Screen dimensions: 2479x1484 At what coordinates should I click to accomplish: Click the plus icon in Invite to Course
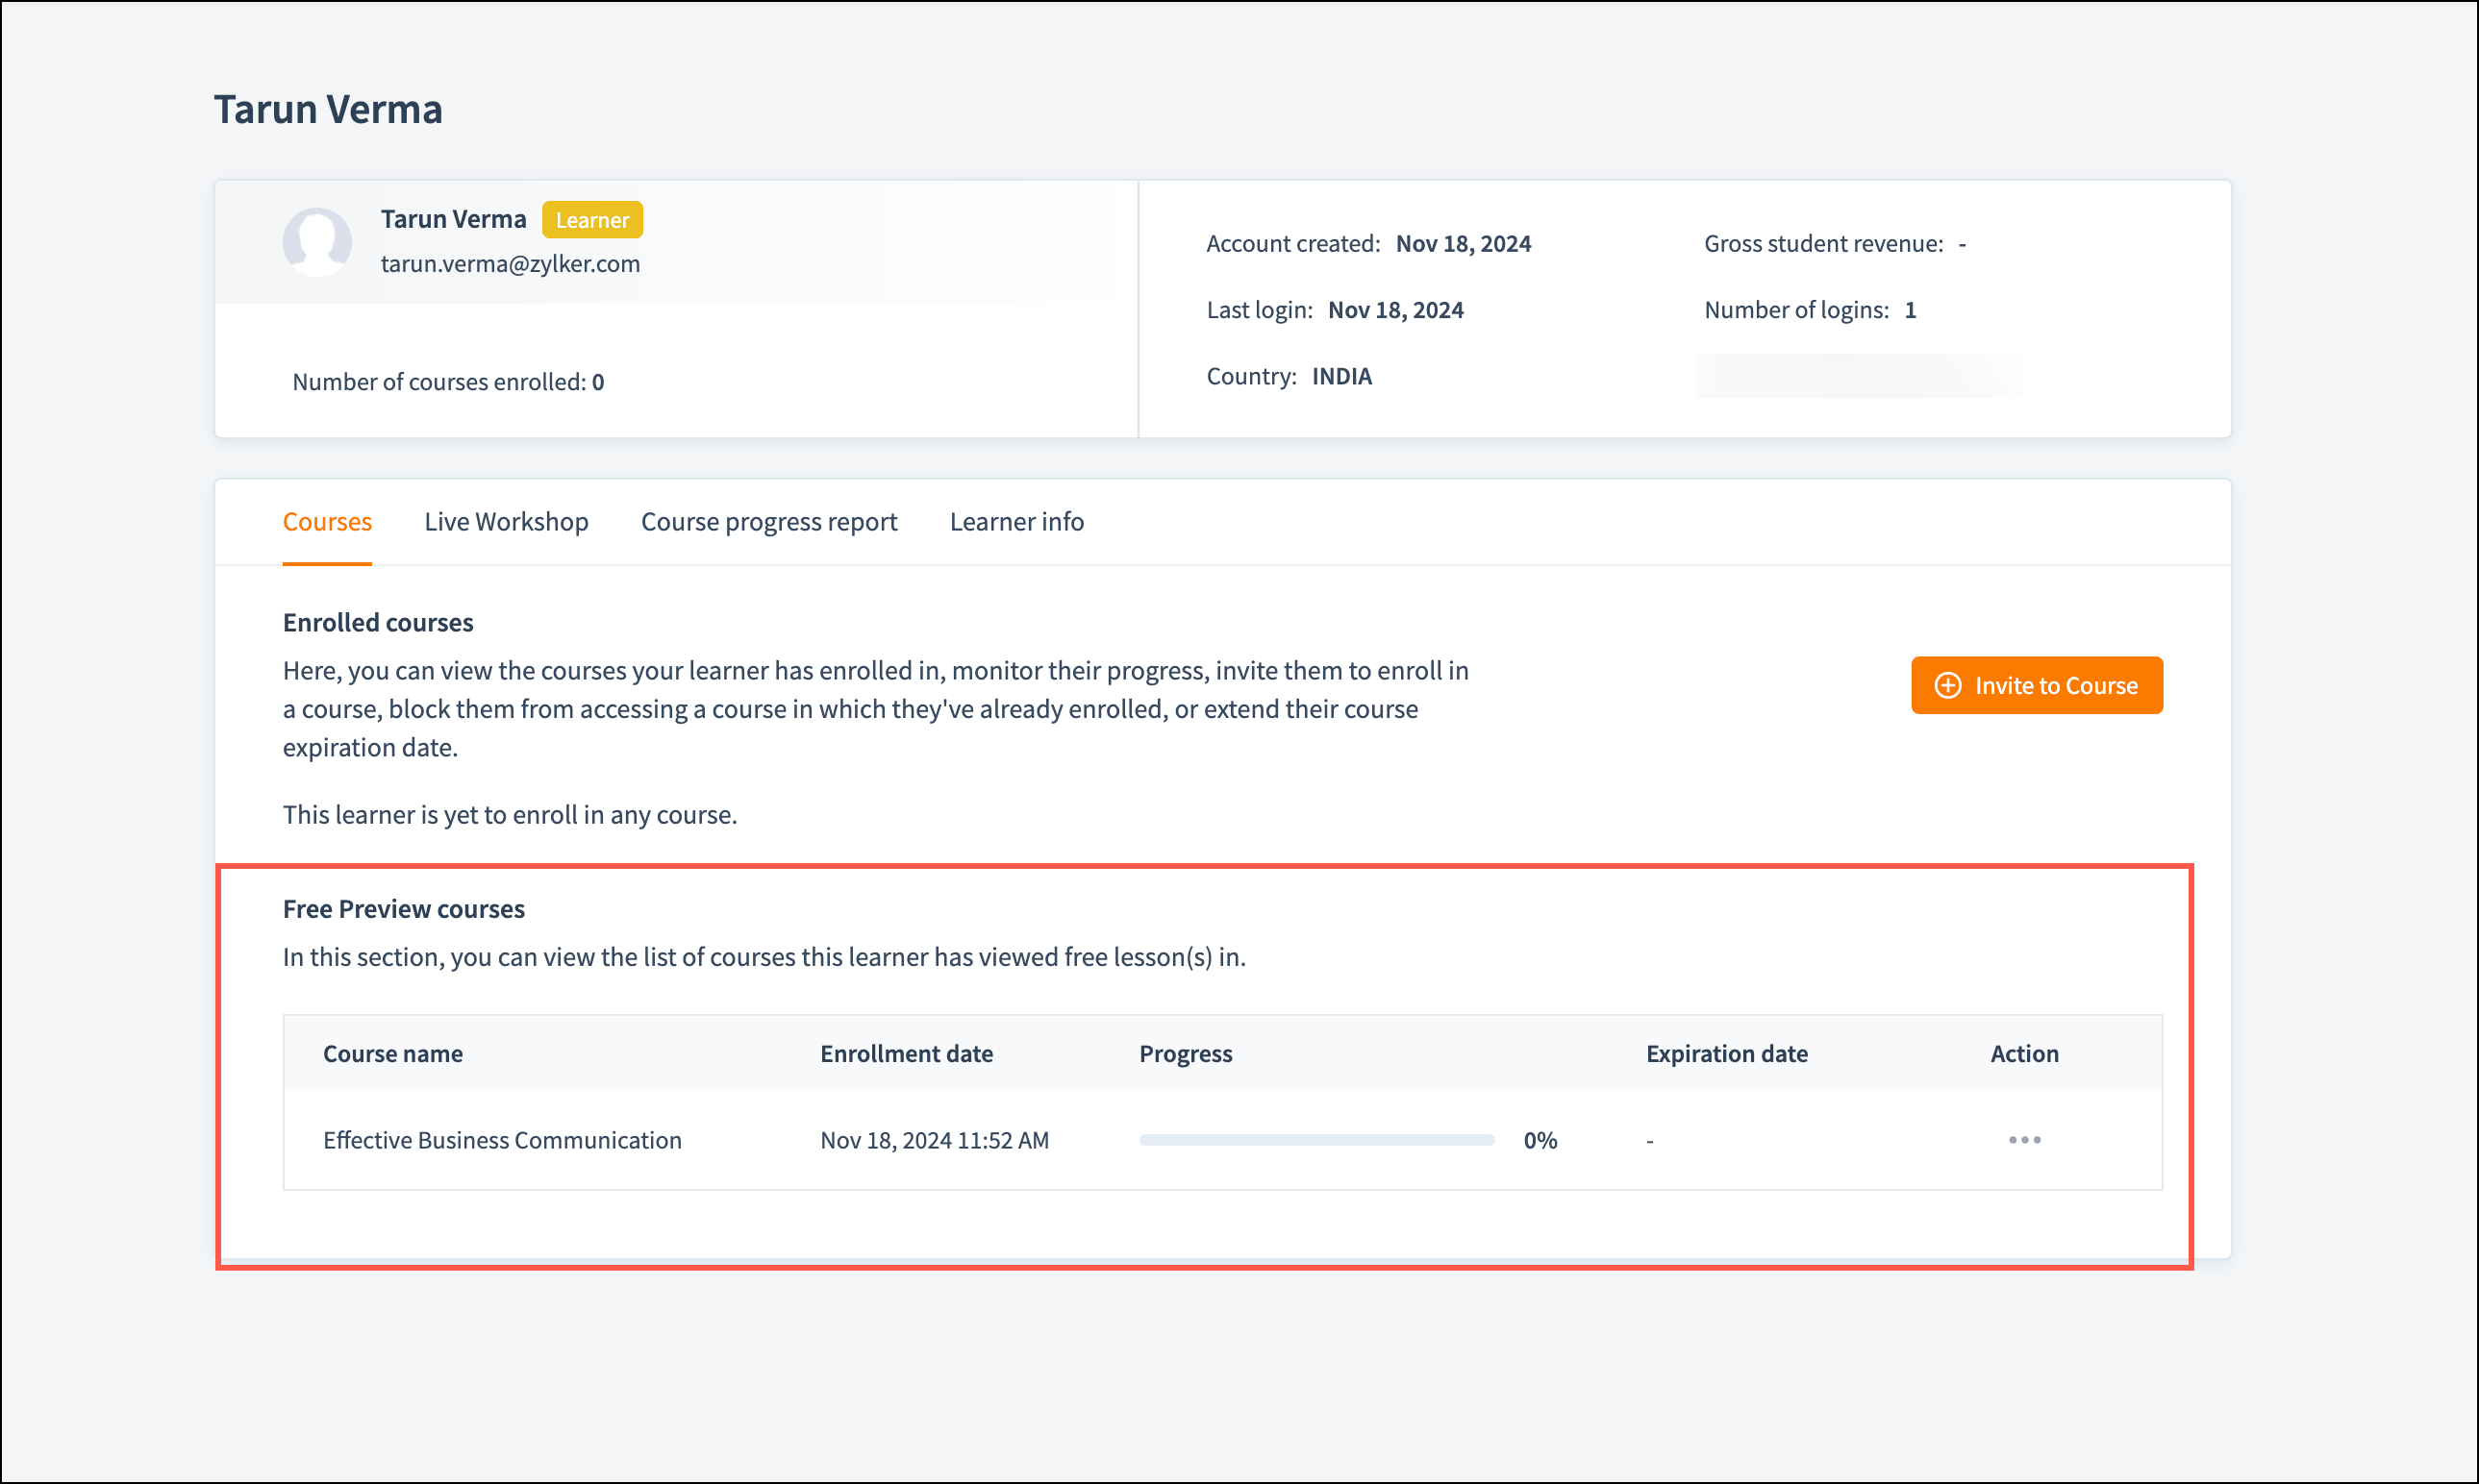click(x=1947, y=685)
